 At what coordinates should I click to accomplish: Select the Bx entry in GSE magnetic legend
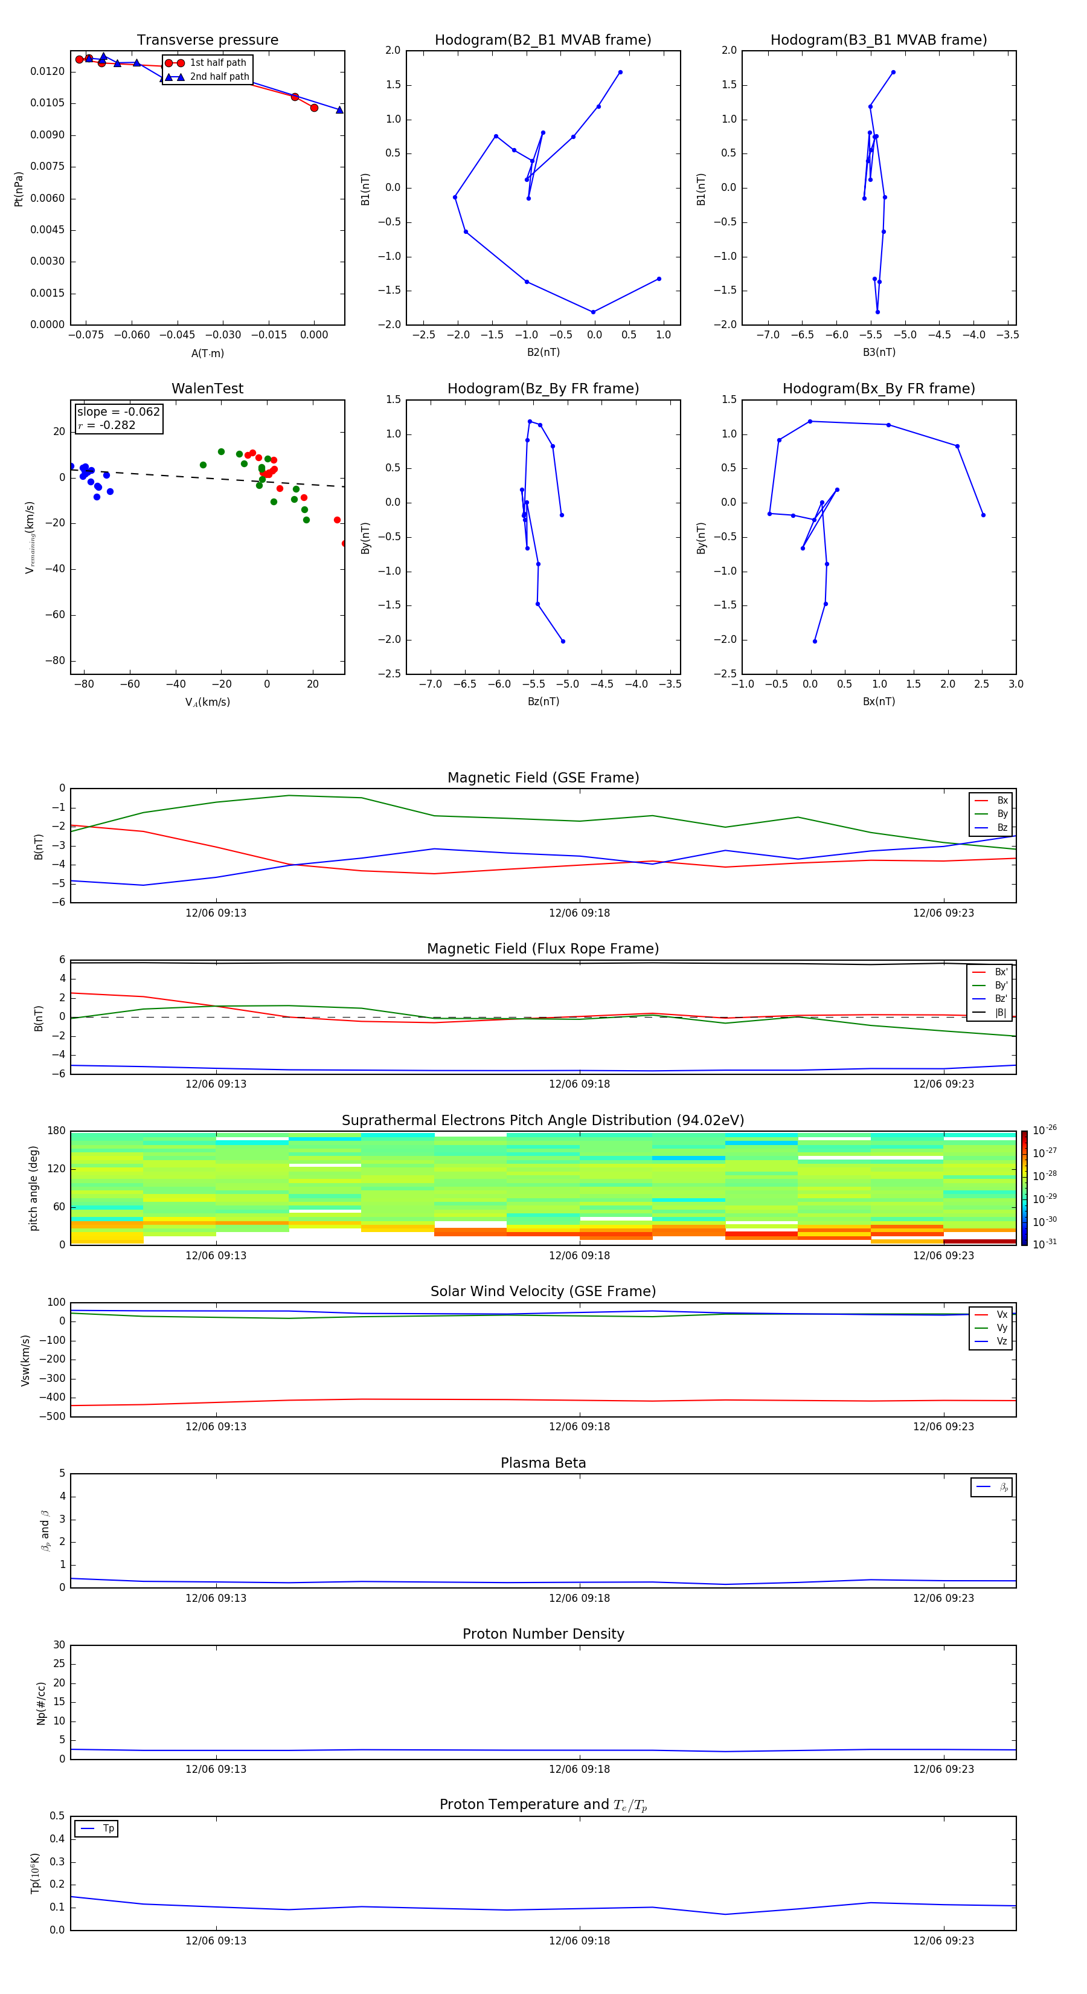(991, 801)
